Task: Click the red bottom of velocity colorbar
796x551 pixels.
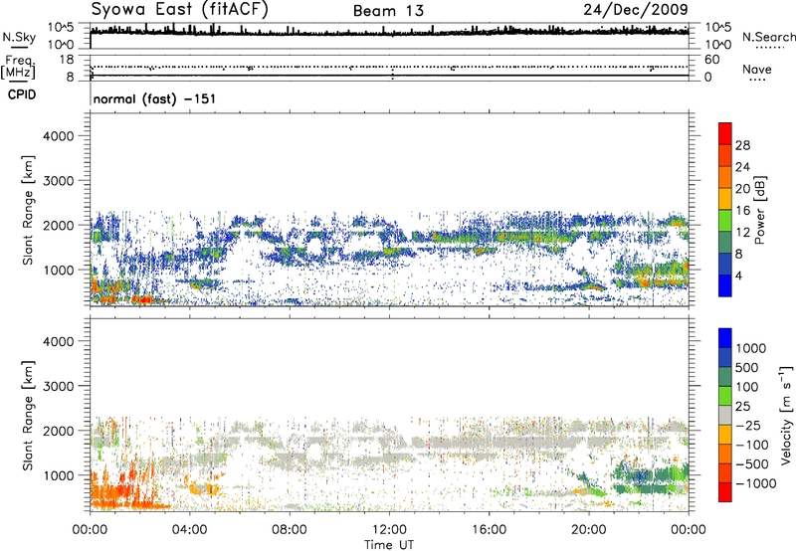Action: 725,492
